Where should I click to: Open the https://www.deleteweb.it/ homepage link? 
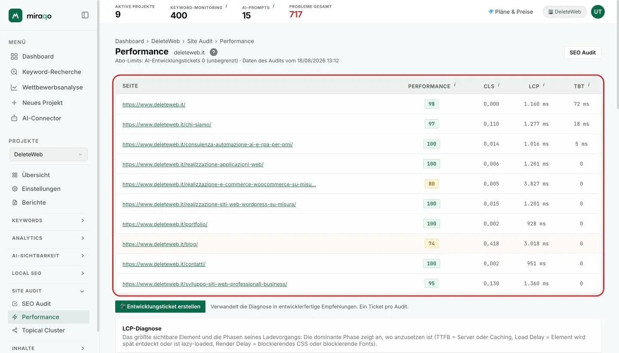154,104
